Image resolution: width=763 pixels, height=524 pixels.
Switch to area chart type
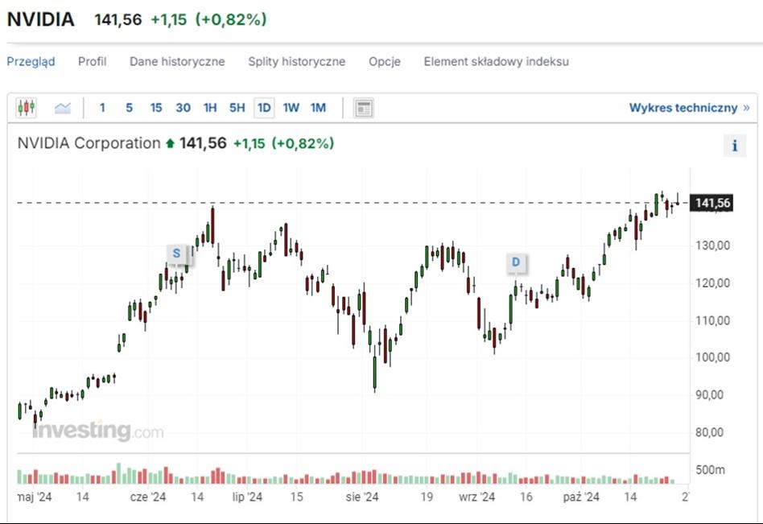click(62, 108)
